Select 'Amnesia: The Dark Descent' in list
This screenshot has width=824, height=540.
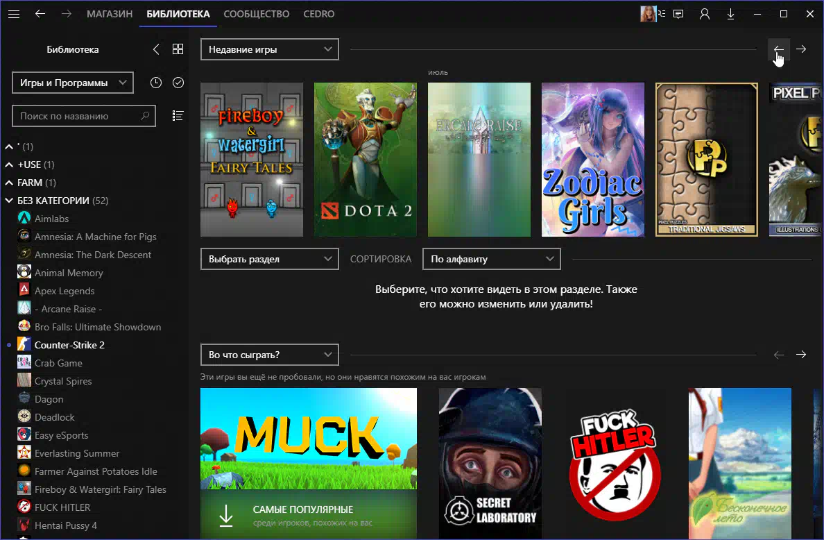pos(93,255)
